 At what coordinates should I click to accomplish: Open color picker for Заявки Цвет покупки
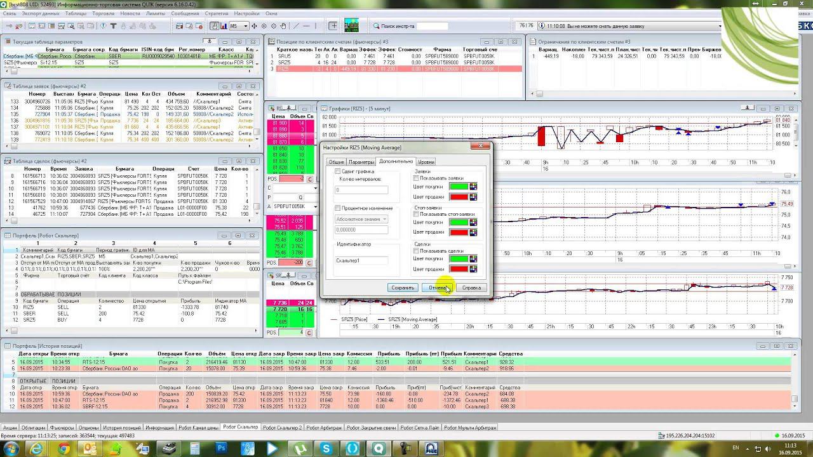[x=473, y=187]
